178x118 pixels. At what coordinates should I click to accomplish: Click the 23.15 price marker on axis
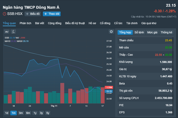tap(109, 91)
